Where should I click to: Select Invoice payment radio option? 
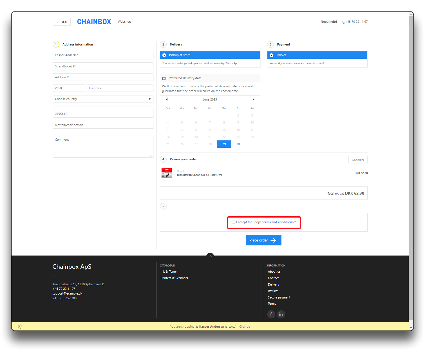pos(272,55)
